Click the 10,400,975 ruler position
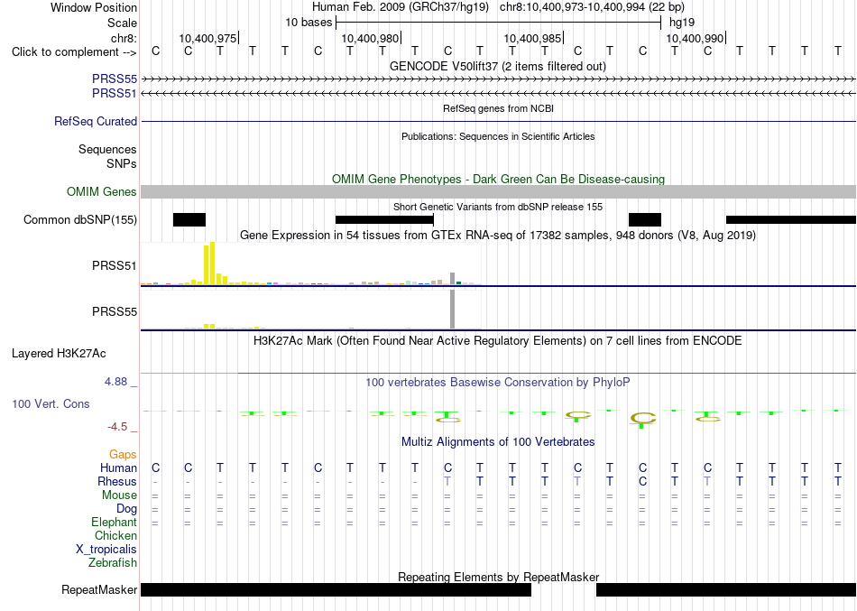 pyautogui.click(x=207, y=38)
